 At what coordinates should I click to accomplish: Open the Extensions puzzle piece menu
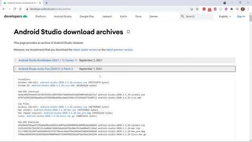click(232, 9)
